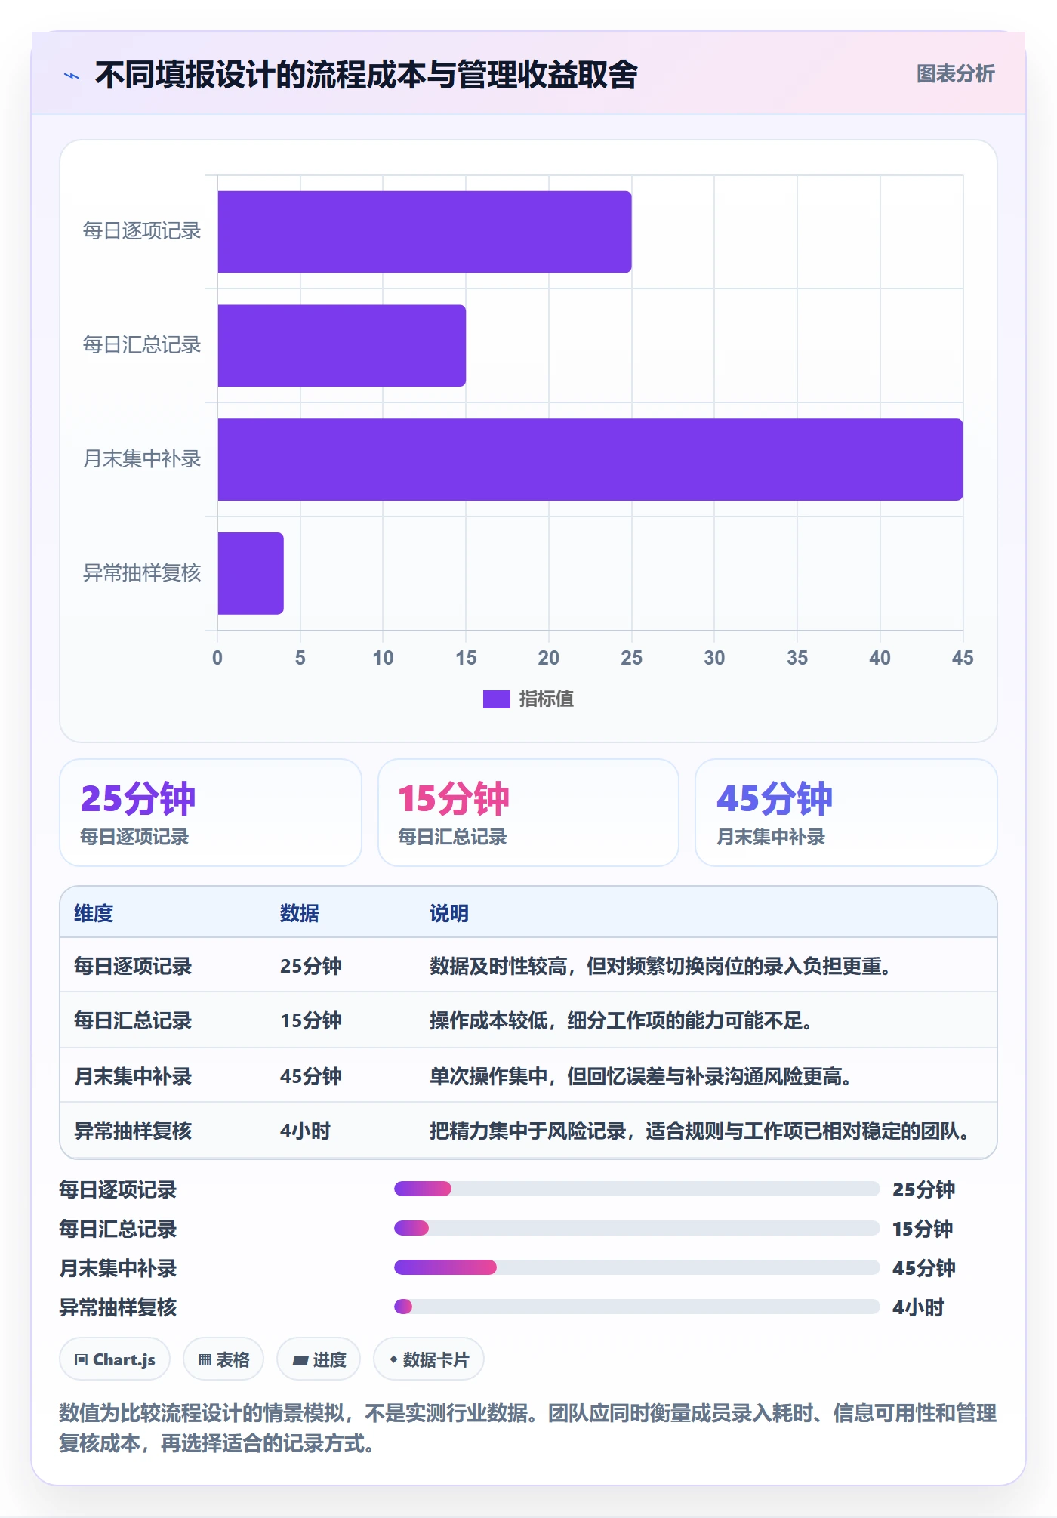The height and width of the screenshot is (1518, 1057).
Task: Click the 表格 tag
Action: [223, 1359]
